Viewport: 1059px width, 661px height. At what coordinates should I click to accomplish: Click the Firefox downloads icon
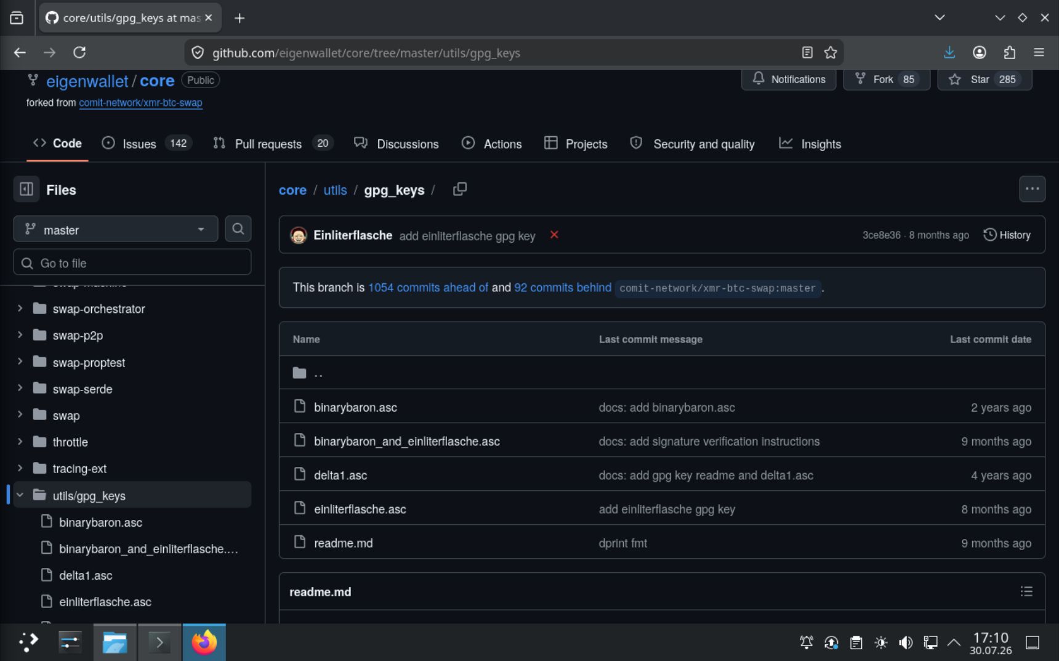coord(949,52)
